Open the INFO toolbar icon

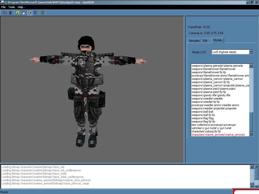click(x=35, y=13)
